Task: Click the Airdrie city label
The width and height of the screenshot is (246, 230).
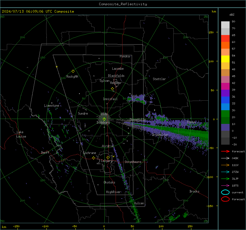Action: (x=108, y=146)
